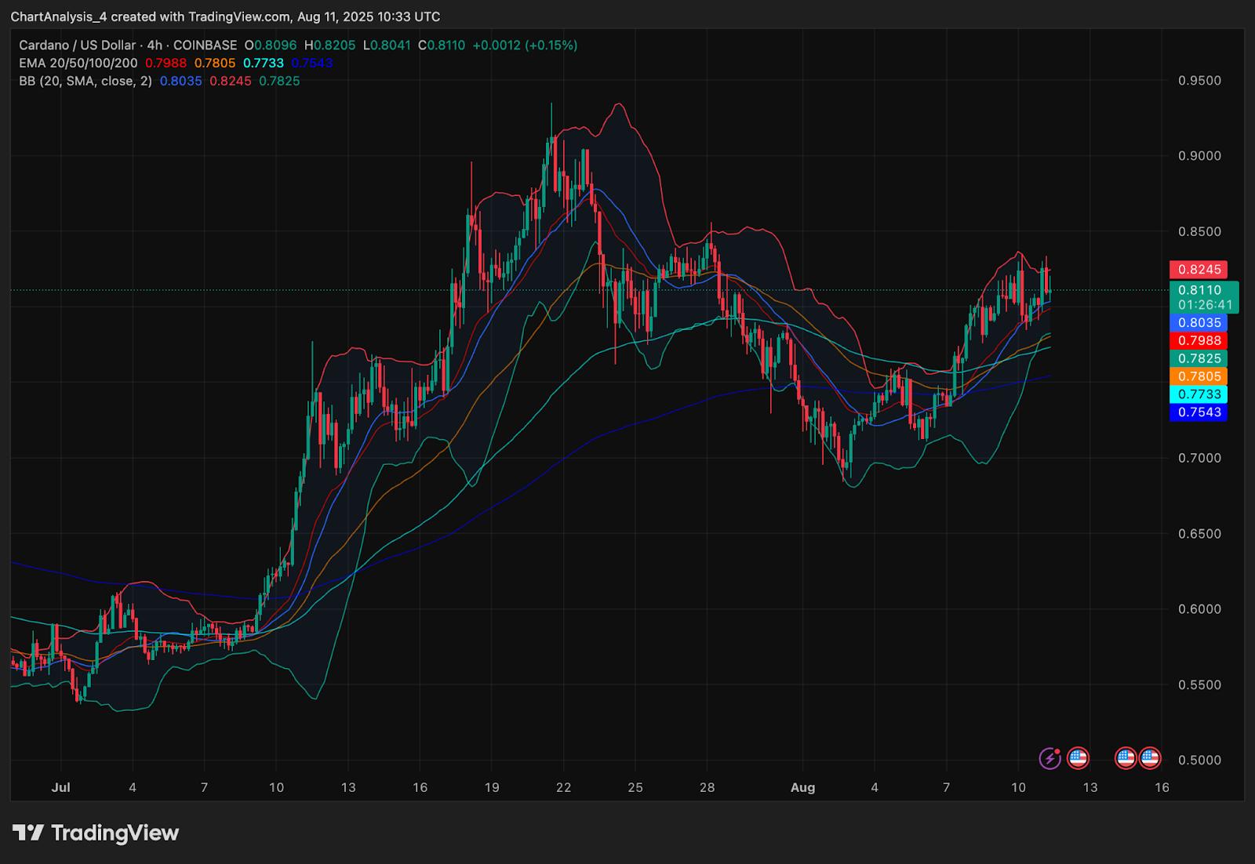This screenshot has width=1255, height=864.
Task: Click the 0.9500 level on price scale
Action: pyautogui.click(x=1199, y=81)
